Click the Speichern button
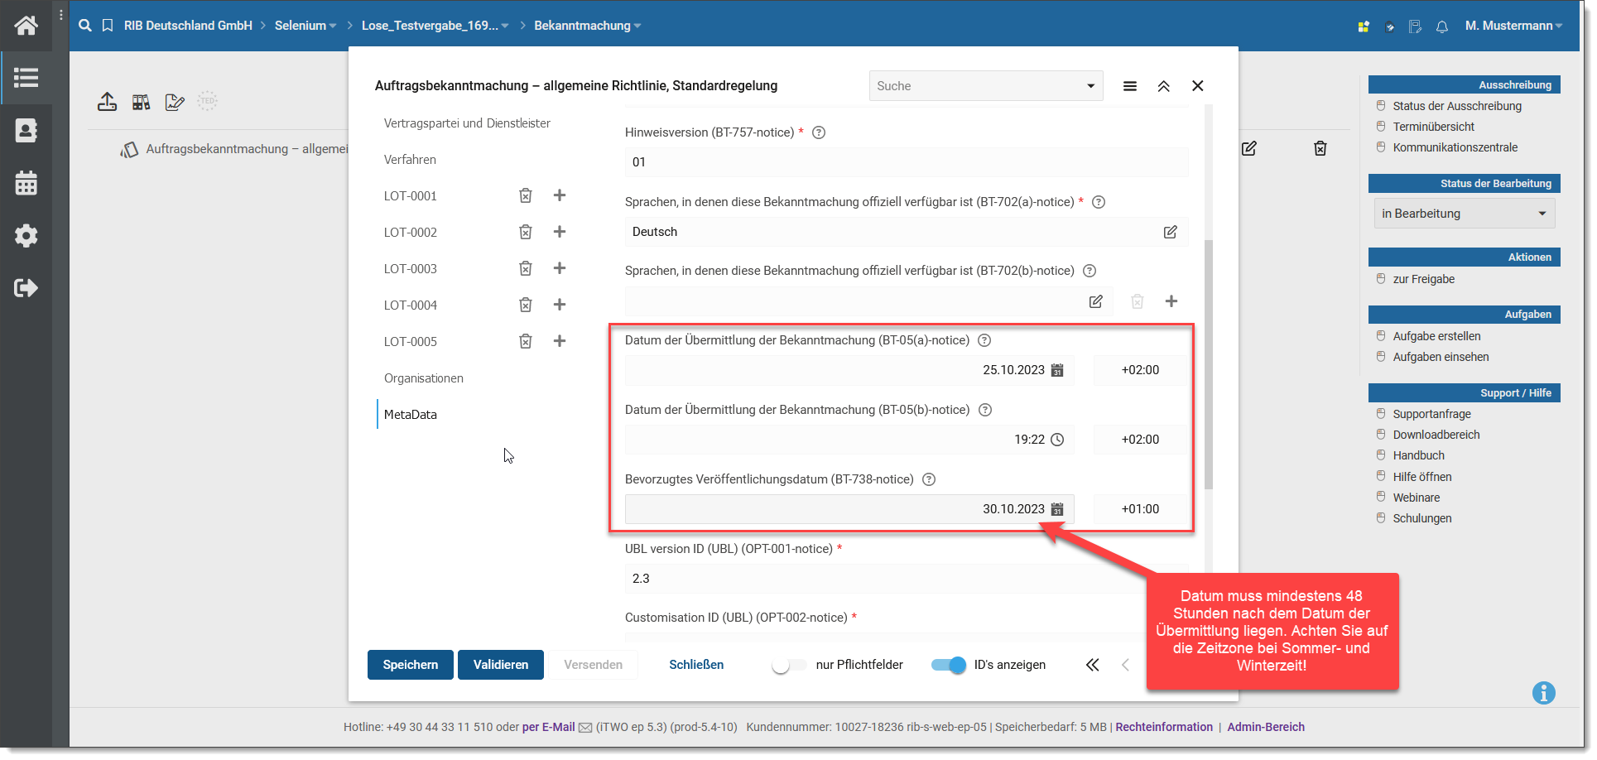The height and width of the screenshot is (760, 1597). pyautogui.click(x=411, y=665)
